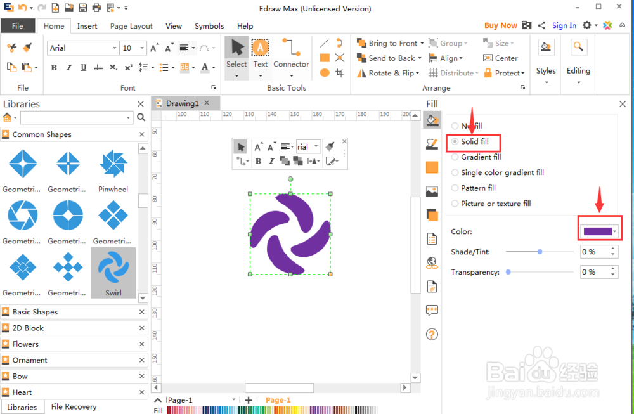Viewport: 634px width, 414px height.
Task: Switch to the Insert ribbon tab
Action: click(87, 26)
